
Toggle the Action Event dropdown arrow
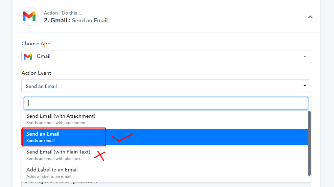tap(305, 86)
